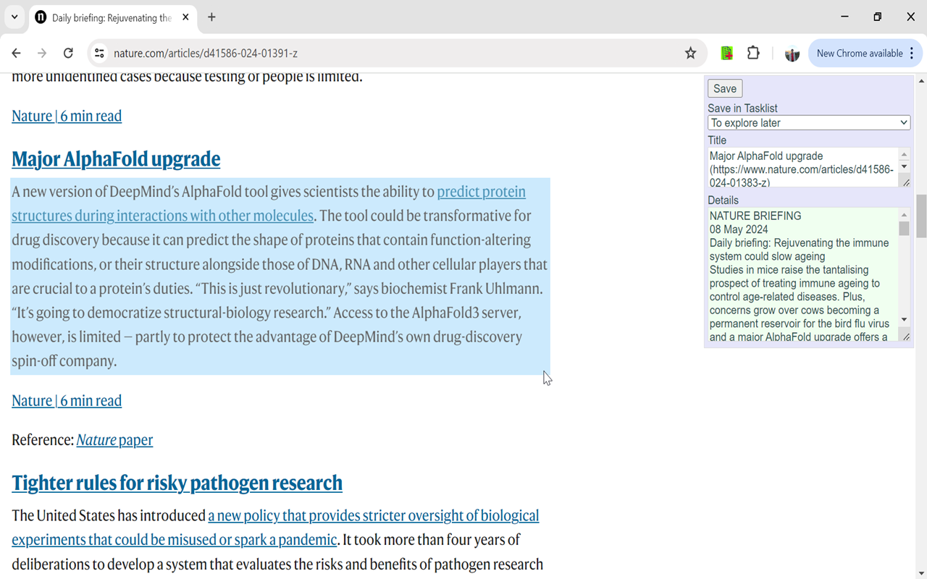This screenshot has height=579, width=927.
Task: Open the Nature paper reference link
Action: point(114,440)
